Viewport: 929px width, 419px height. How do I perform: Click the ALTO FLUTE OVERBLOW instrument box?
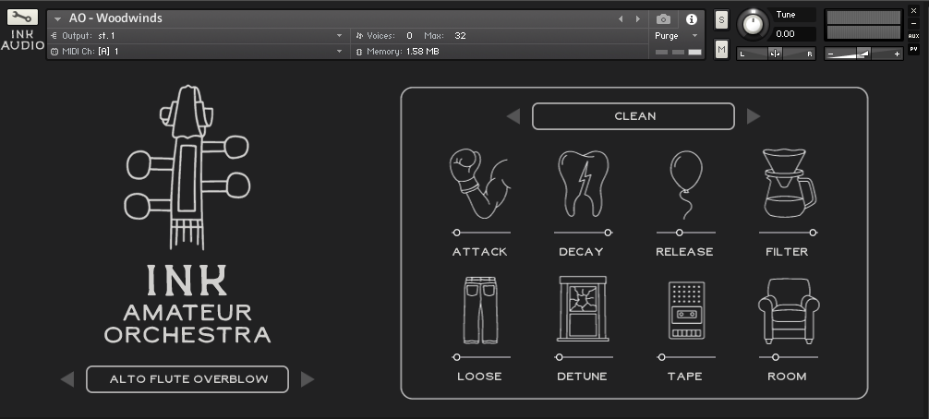187,379
